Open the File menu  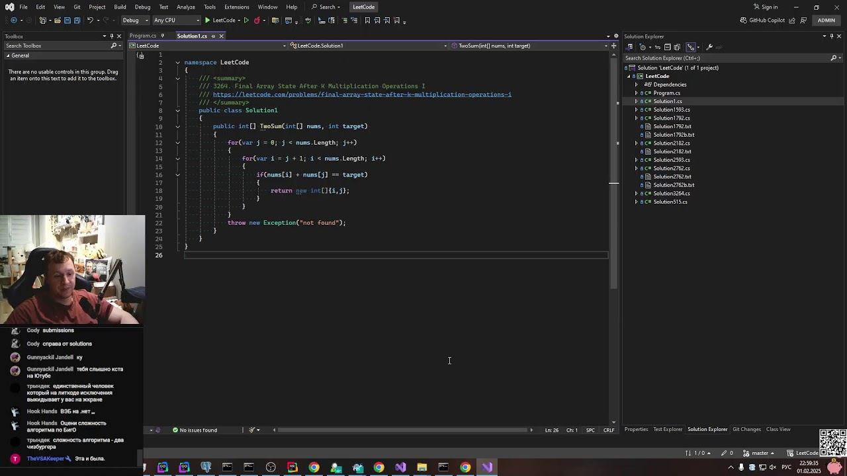point(23,7)
